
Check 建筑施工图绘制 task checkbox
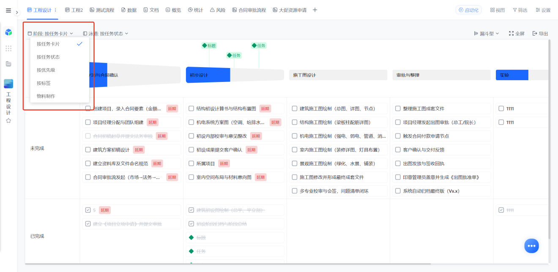[295, 109]
